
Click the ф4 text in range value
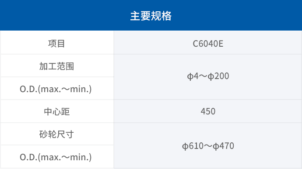(x=193, y=76)
